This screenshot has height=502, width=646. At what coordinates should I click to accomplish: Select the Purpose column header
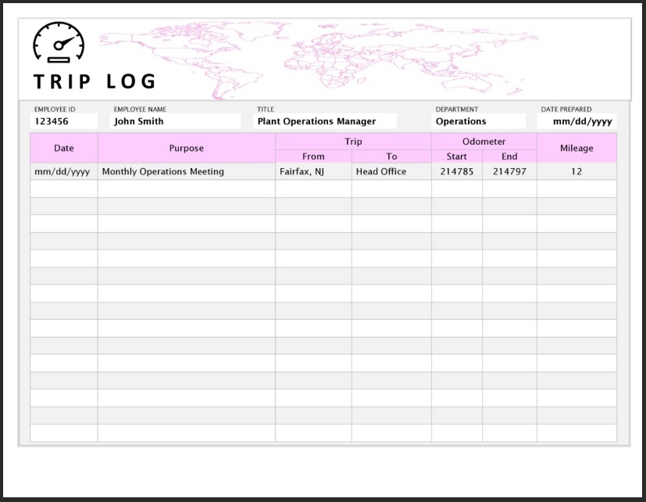pyautogui.click(x=186, y=148)
